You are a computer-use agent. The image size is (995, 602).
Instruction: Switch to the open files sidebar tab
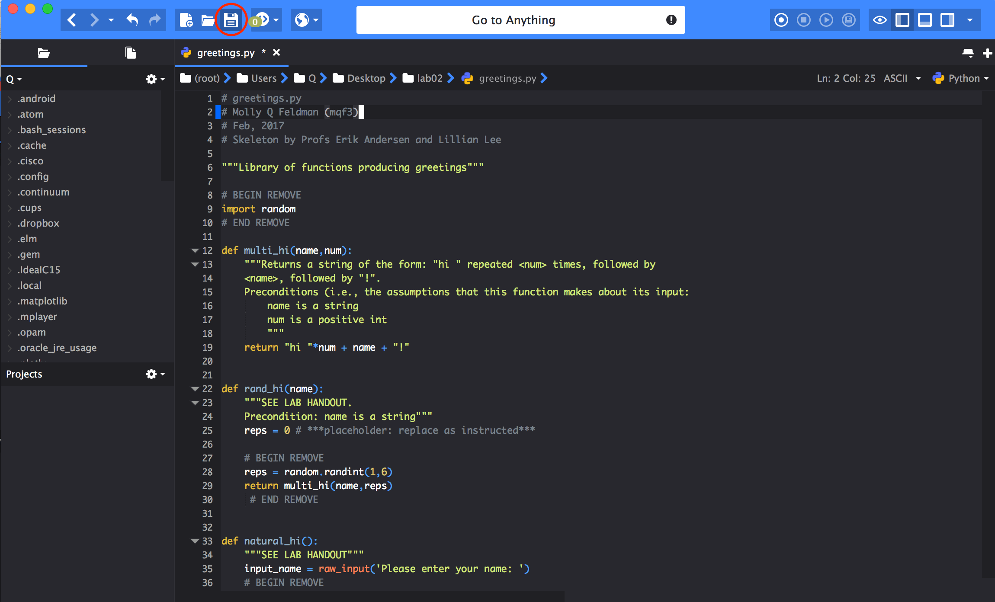130,53
